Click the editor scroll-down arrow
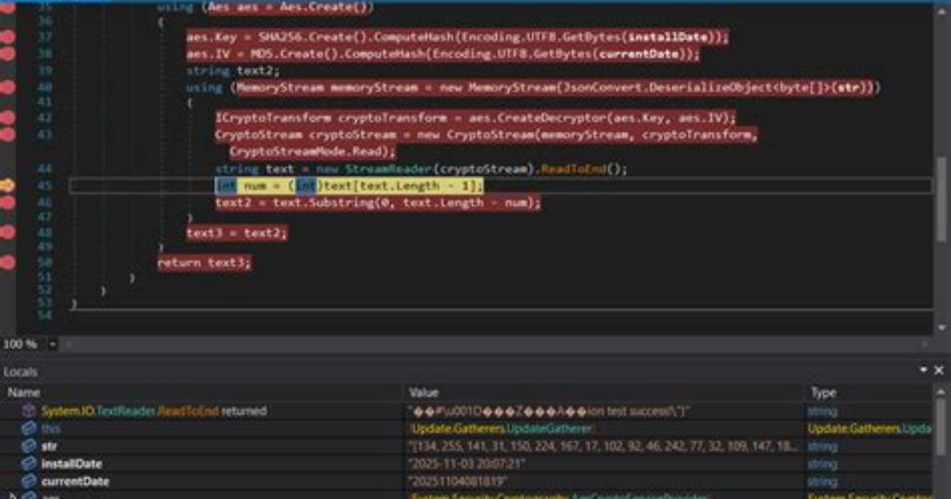The height and width of the screenshot is (499, 951). [942, 328]
